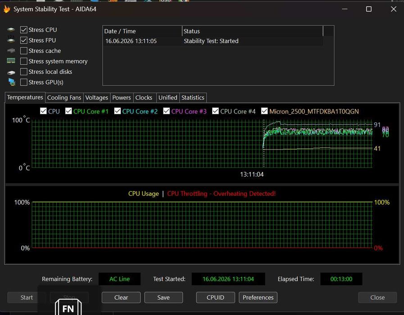The image size is (404, 315).
Task: Open the CPUID panel button
Action: tap(215, 297)
